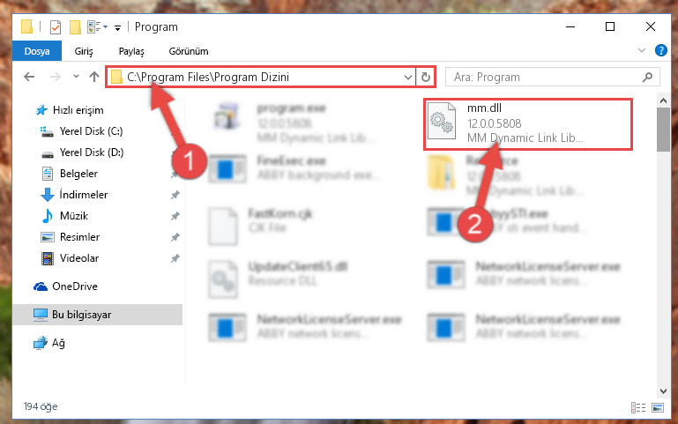Viewport: 678px width, 424px height.
Task: Open recent locations dropdown arrow
Action: click(76, 77)
